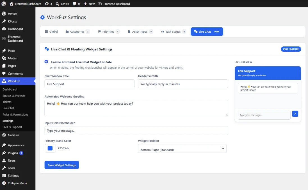
Task: Click the New plus icon in admin bar
Action: click(x=85, y=4)
